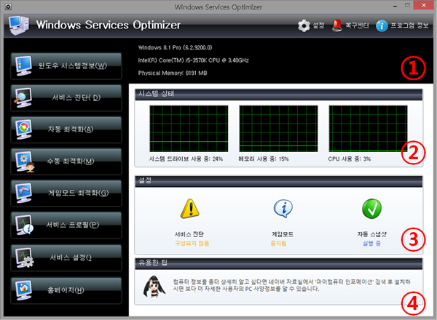The height and width of the screenshot is (320, 437).
Task: Minimize the Windows Services Optimizer window
Action: (x=395, y=6)
